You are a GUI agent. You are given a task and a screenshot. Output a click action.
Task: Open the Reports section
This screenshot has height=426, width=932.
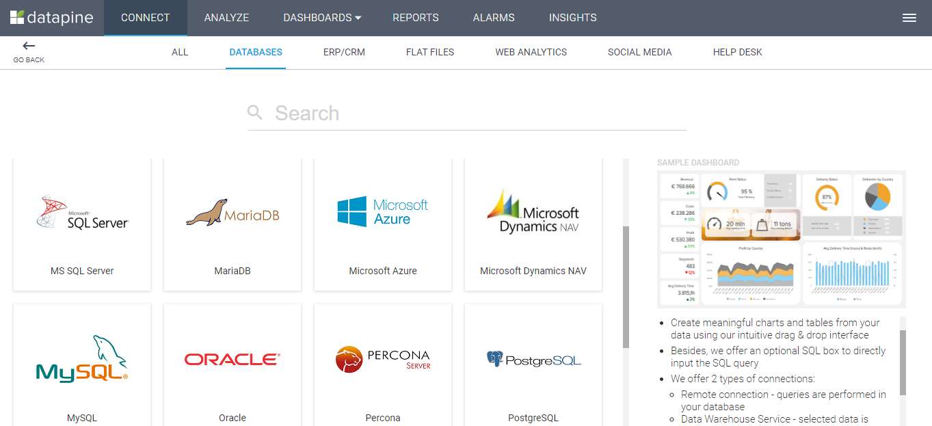tap(416, 18)
